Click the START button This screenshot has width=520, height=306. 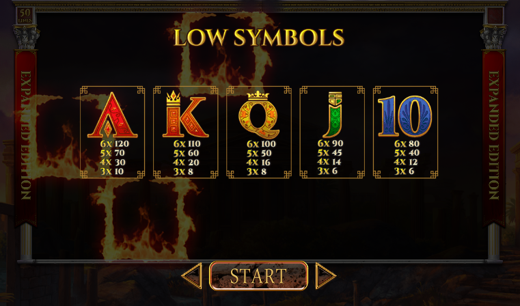coord(259,276)
